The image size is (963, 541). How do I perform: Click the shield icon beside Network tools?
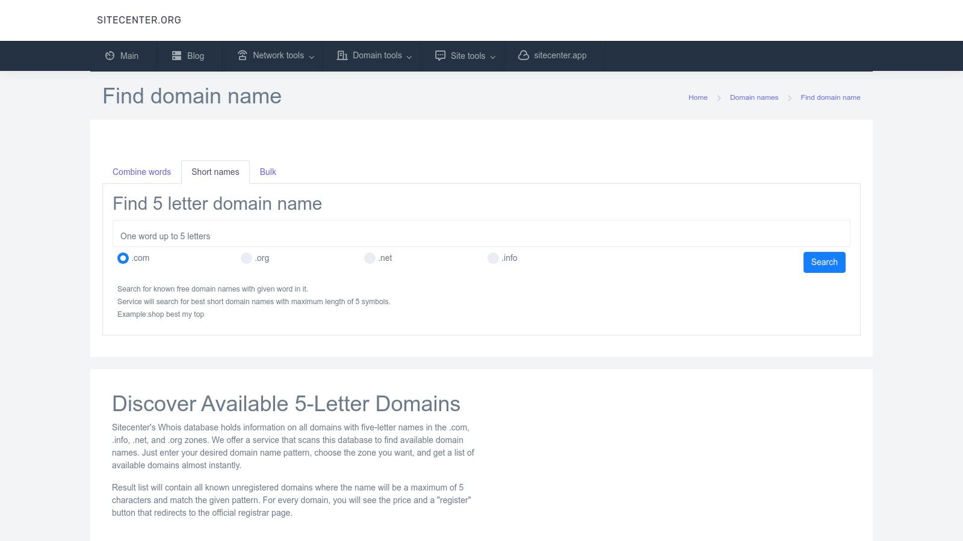click(x=242, y=55)
